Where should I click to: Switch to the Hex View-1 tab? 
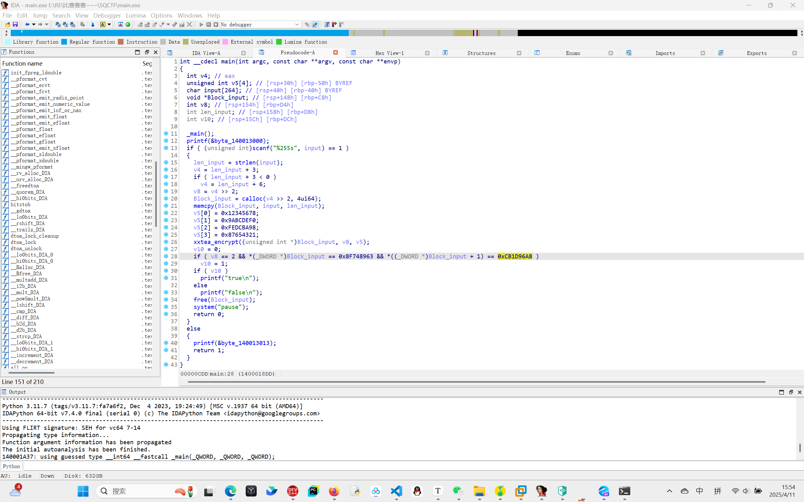point(389,53)
